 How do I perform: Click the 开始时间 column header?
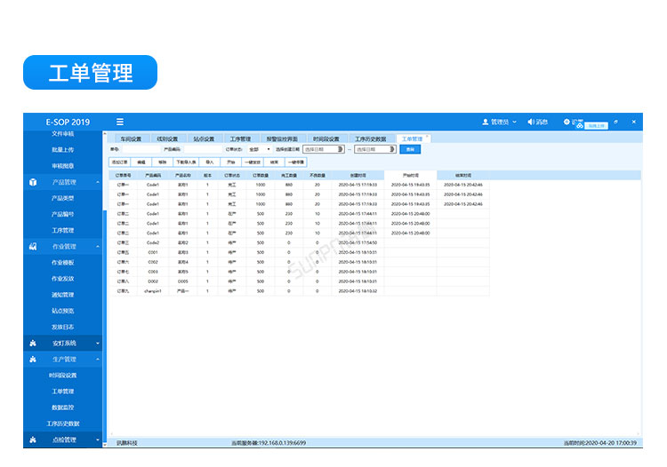point(410,175)
